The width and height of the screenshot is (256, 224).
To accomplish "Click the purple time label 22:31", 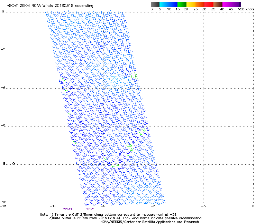I will coord(67,209).
